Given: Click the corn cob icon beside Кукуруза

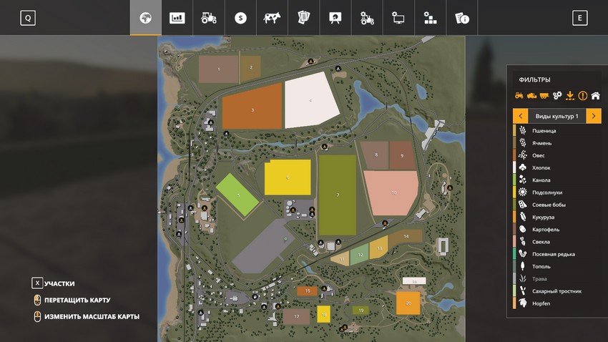Looking at the screenshot, I should coord(523,217).
